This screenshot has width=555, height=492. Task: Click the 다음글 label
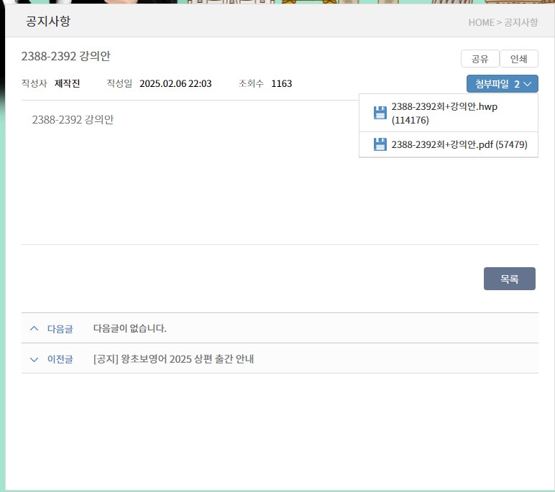60,329
